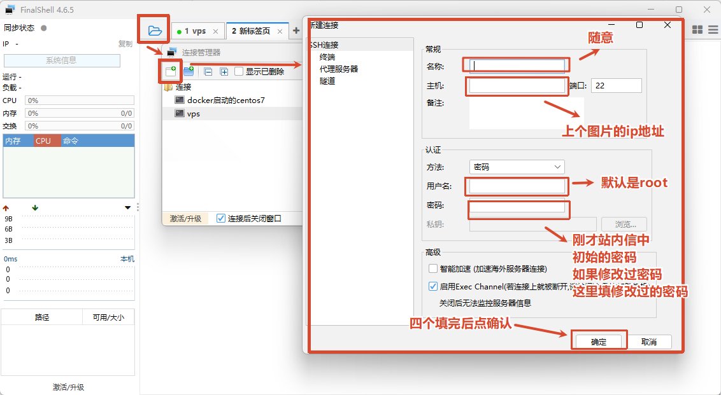Image resolution: width=721 pixels, height=395 pixels.
Task: Open the connection manager folder icon
Action: [155, 31]
